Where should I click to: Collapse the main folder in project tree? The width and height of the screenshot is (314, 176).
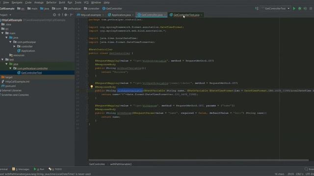click(x=2, y=33)
